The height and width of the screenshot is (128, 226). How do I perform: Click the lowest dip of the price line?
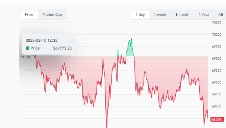click(x=107, y=126)
